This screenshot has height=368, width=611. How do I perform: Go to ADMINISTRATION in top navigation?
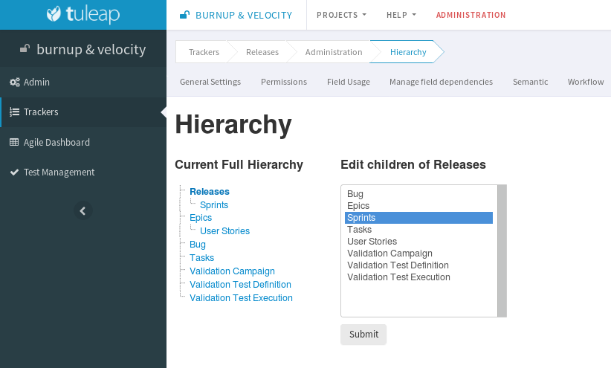471,15
